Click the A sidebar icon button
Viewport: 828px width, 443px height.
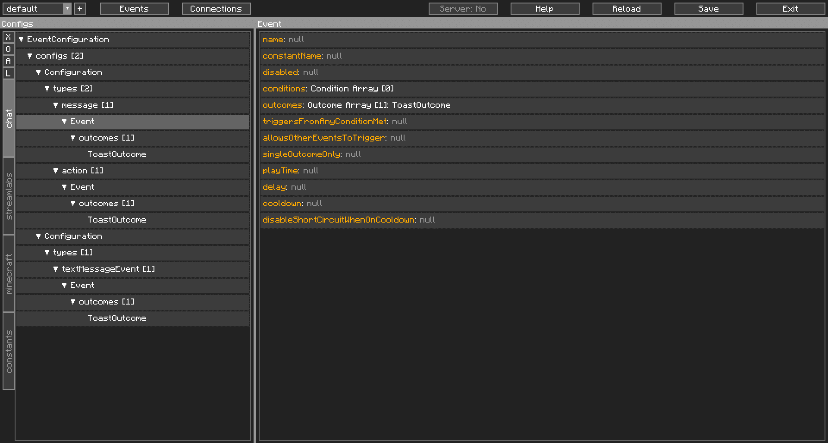[8, 61]
